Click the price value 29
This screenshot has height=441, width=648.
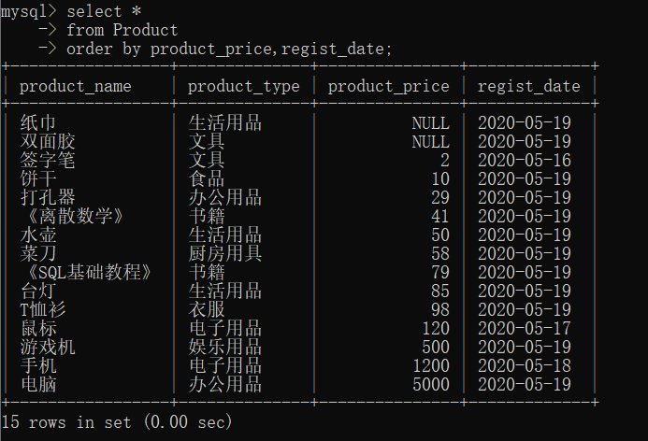pos(440,197)
